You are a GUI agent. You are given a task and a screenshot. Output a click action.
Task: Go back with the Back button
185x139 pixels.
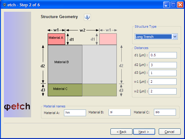pos(121,132)
